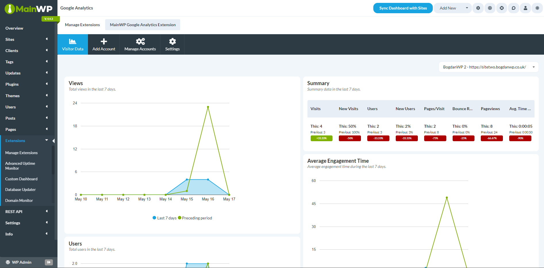Click the WP Admin logout icon
Image resolution: width=544 pixels, height=268 pixels.
pos(49,262)
